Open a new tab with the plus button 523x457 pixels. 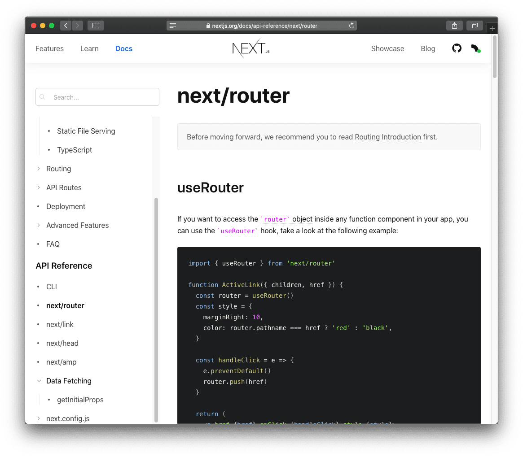(492, 28)
